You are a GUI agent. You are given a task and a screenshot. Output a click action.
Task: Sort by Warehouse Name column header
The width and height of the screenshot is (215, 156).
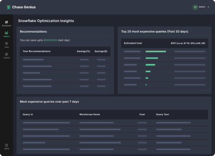pyautogui.click(x=90, y=114)
